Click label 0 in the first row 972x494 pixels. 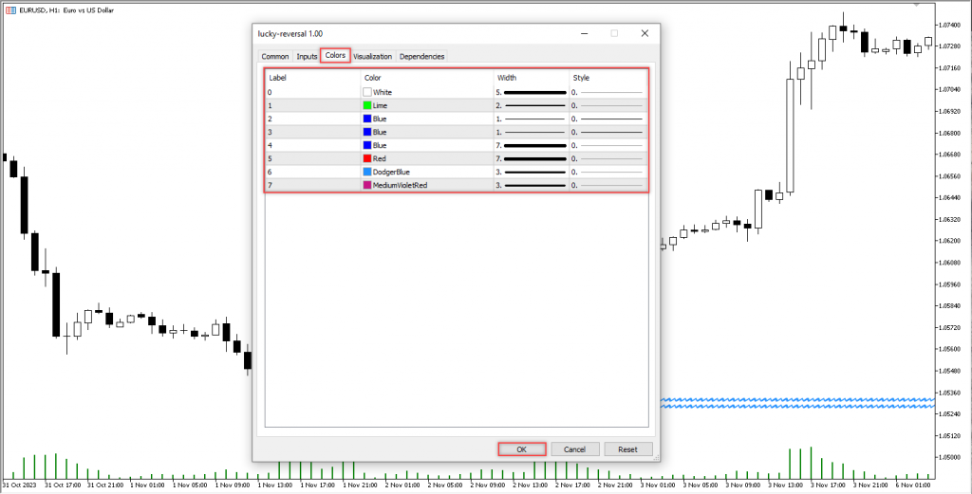(x=270, y=92)
